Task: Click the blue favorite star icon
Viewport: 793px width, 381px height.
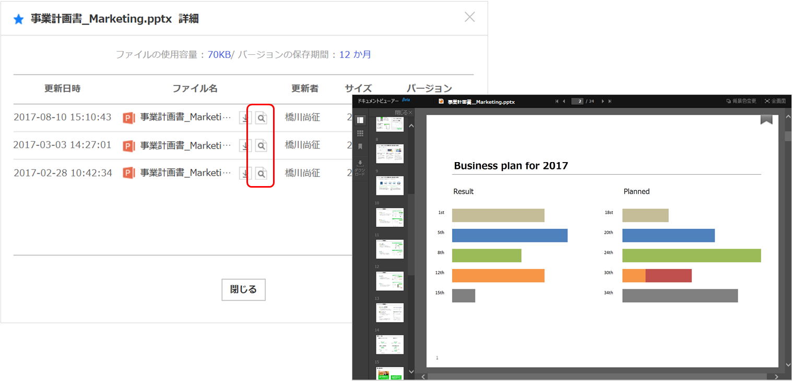Action: tap(18, 19)
